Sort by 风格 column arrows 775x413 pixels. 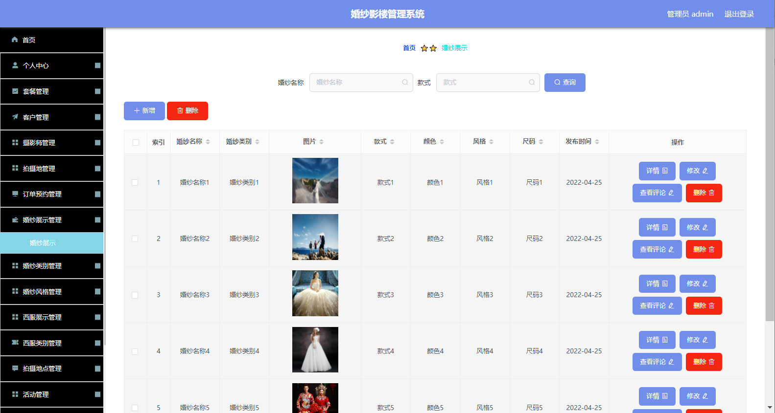tap(492, 142)
